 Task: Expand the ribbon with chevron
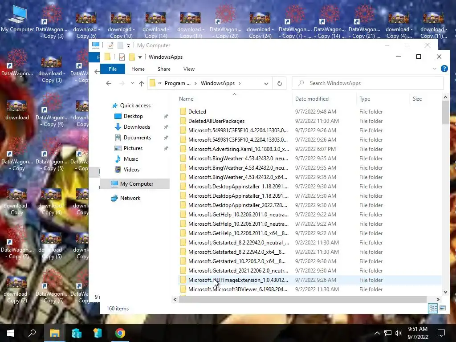click(x=435, y=69)
